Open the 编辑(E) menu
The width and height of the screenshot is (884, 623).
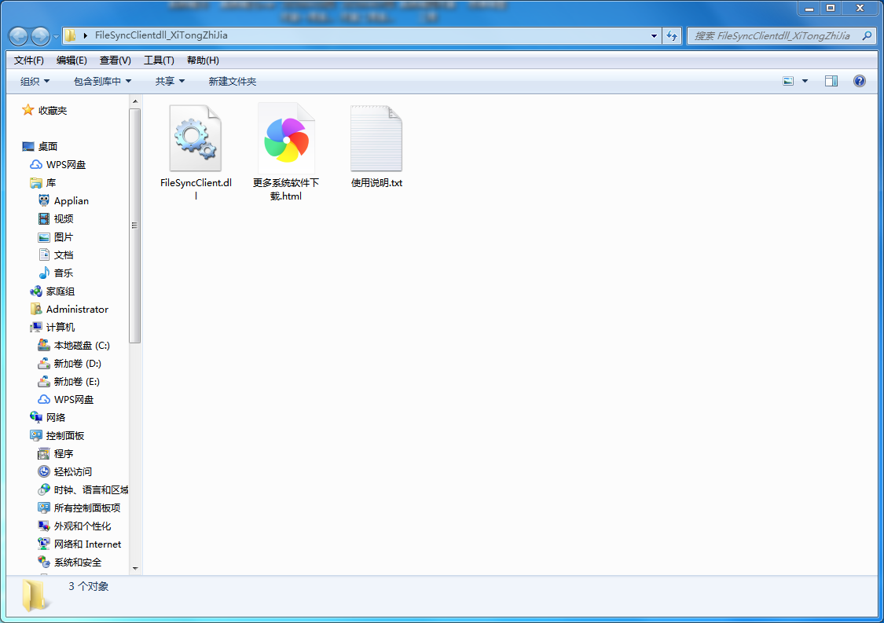coord(72,60)
